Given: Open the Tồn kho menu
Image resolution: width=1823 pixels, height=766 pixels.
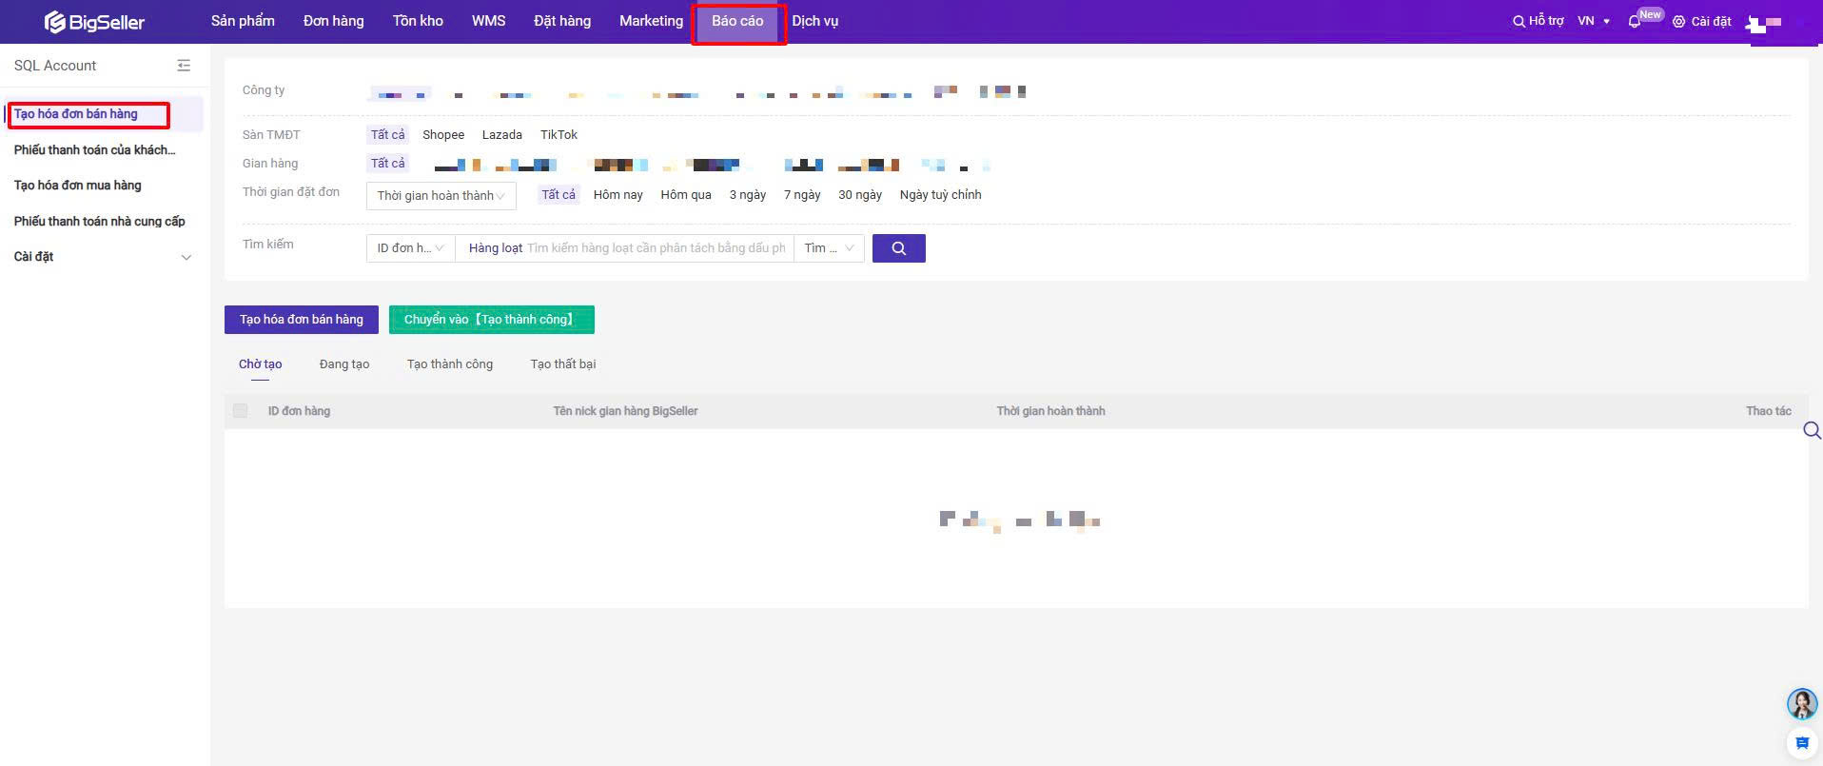Looking at the screenshot, I should point(418,21).
